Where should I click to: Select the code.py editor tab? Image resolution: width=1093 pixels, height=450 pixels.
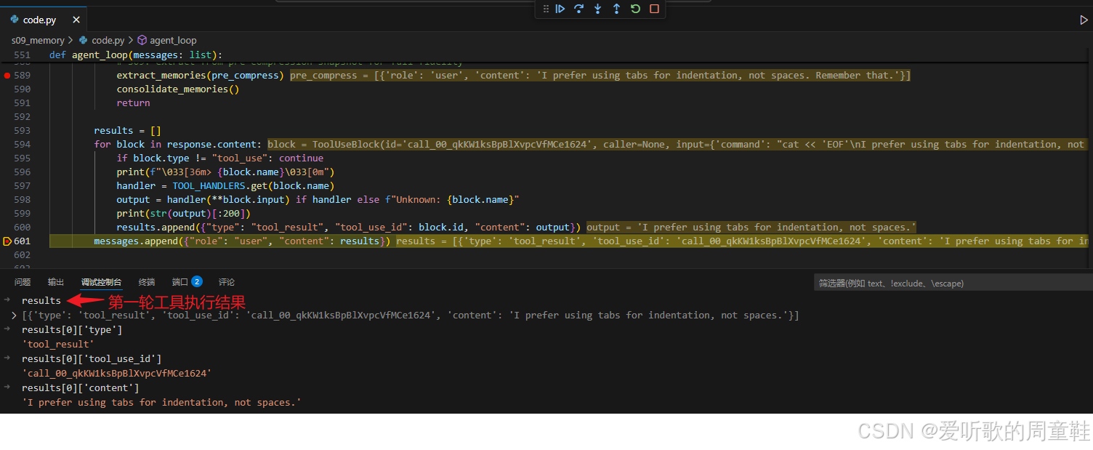pos(44,20)
